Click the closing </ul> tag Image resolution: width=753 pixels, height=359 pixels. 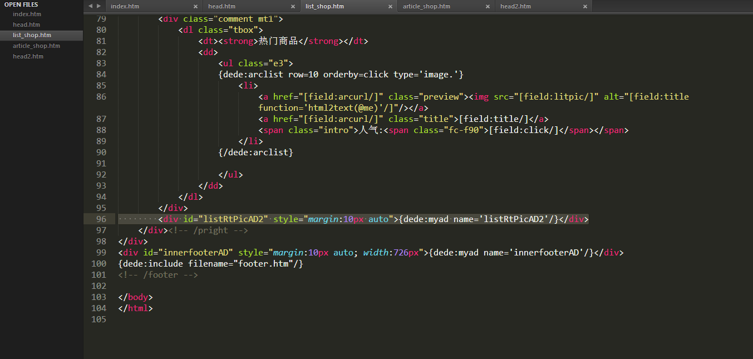231,175
